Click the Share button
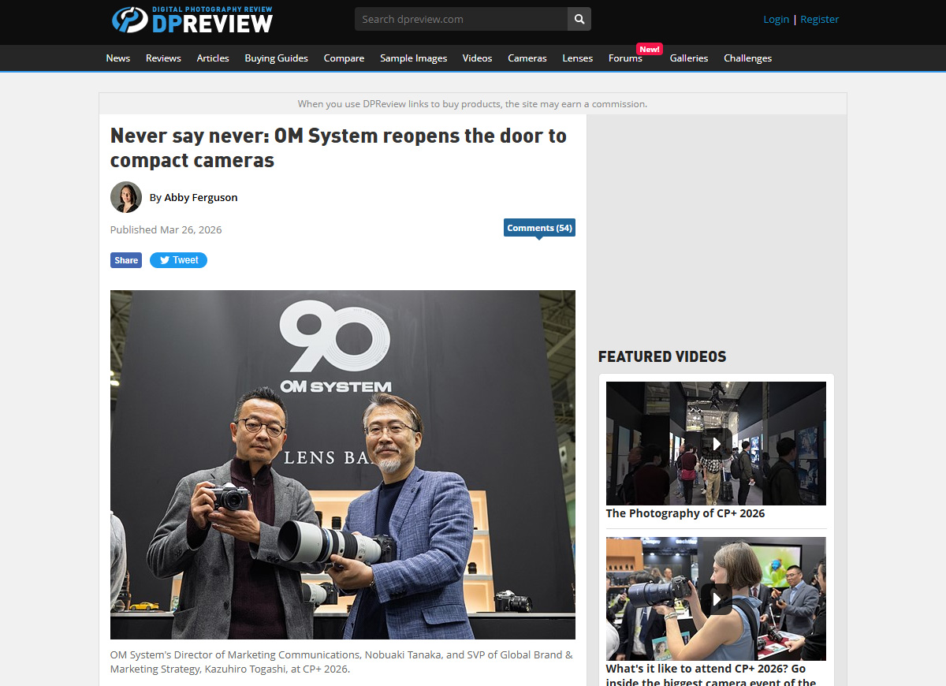 [126, 260]
